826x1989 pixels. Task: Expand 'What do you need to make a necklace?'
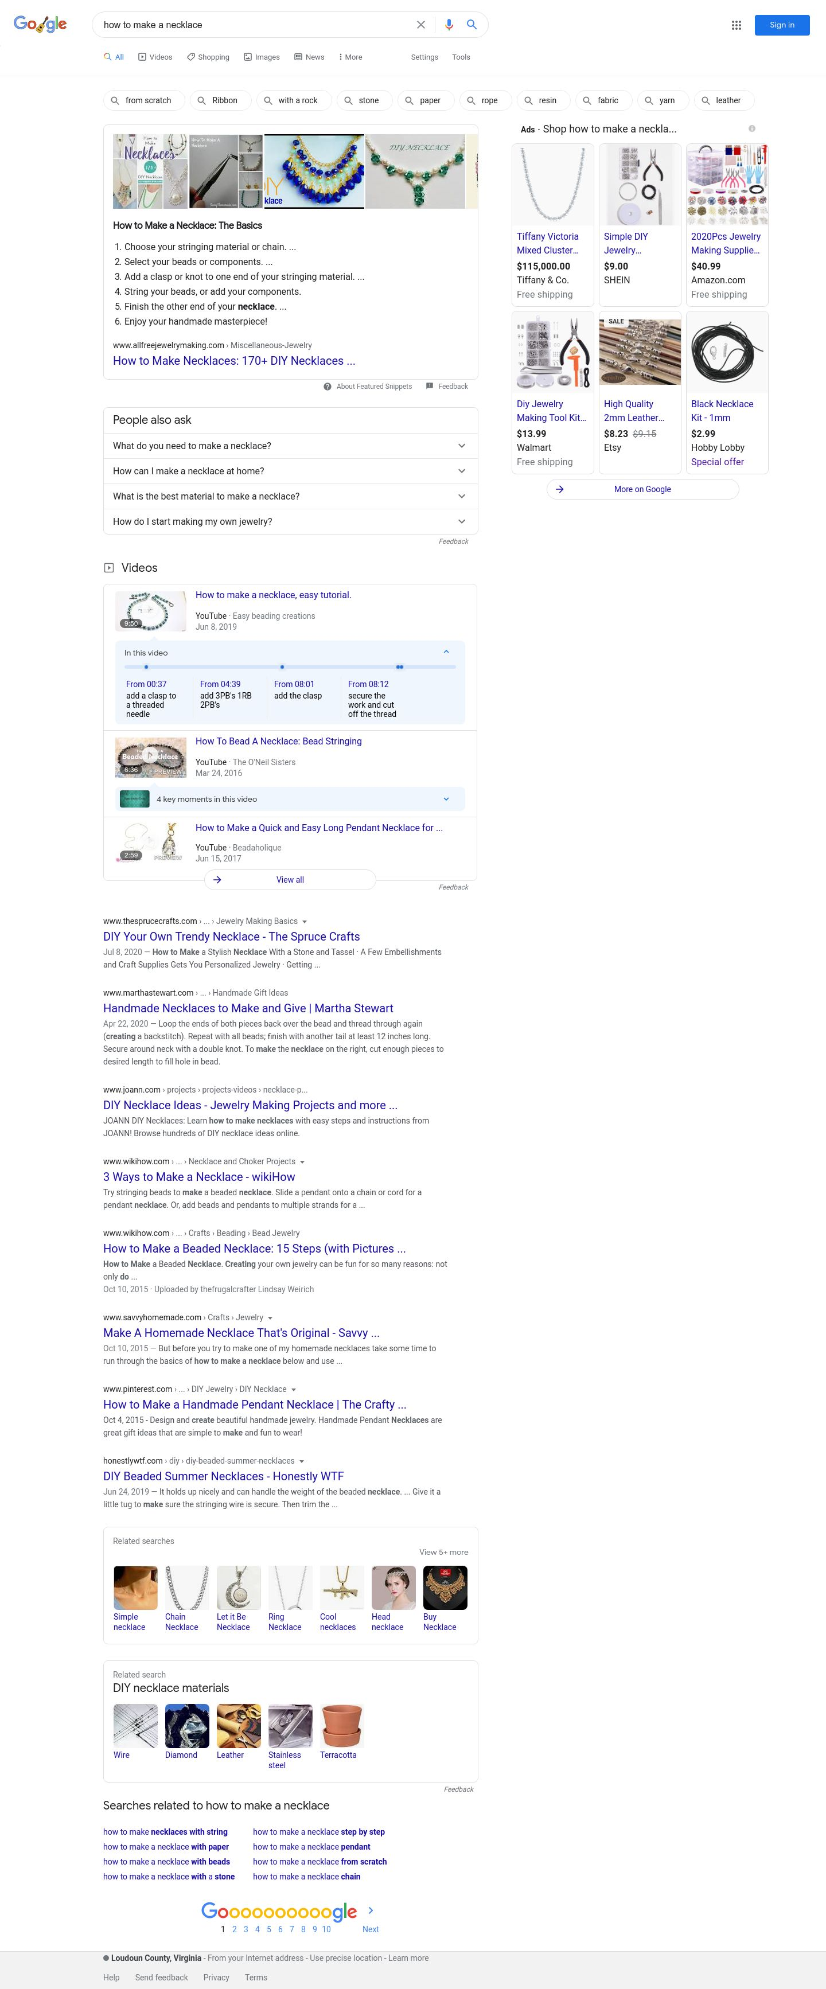(290, 446)
